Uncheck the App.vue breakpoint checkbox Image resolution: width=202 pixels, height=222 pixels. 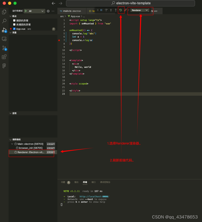[14, 29]
